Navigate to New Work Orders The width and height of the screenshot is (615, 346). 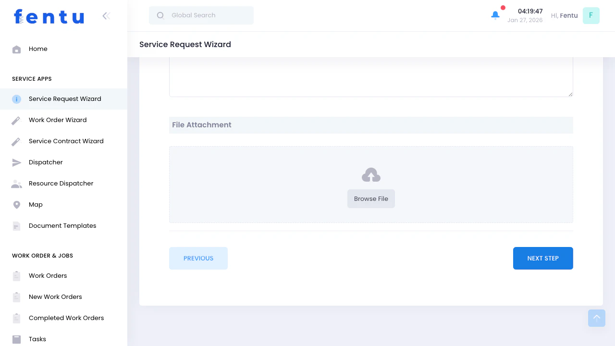point(55,297)
